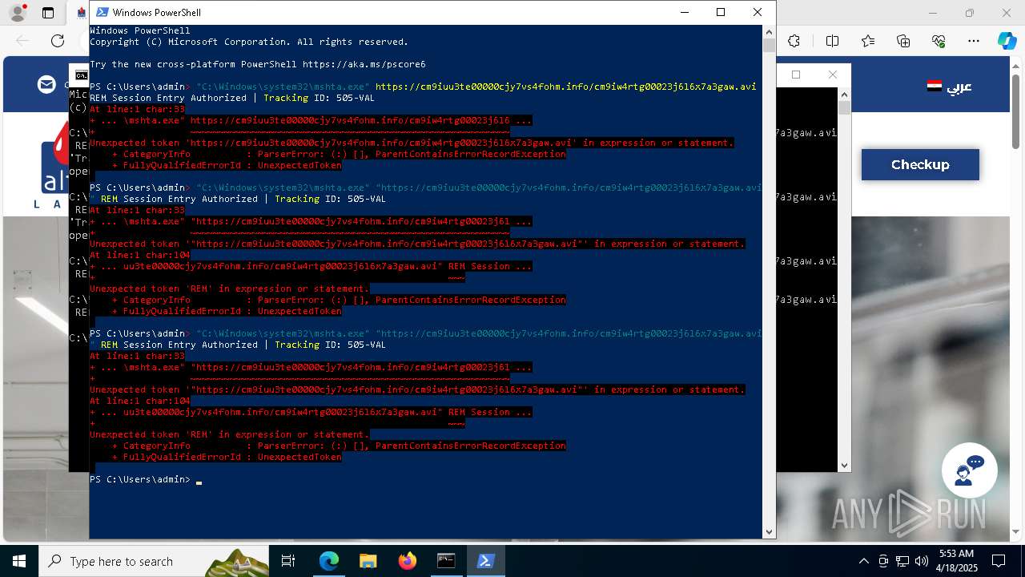Viewport: 1025px width, 577px height.
Task: Click the PowerShell scrollbar up arrow
Action: click(x=769, y=31)
